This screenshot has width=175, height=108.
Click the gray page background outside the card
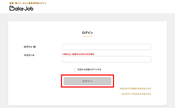tap(4, 62)
